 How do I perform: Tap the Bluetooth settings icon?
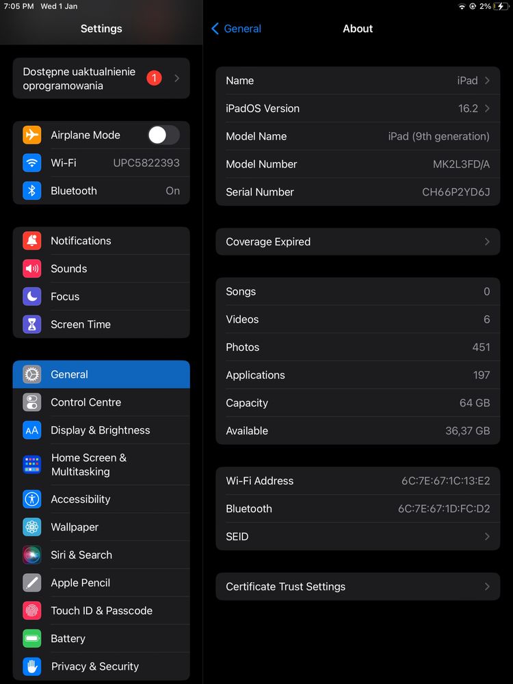32,191
